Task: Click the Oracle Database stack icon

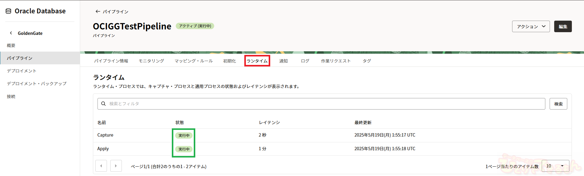Action: tap(9, 11)
